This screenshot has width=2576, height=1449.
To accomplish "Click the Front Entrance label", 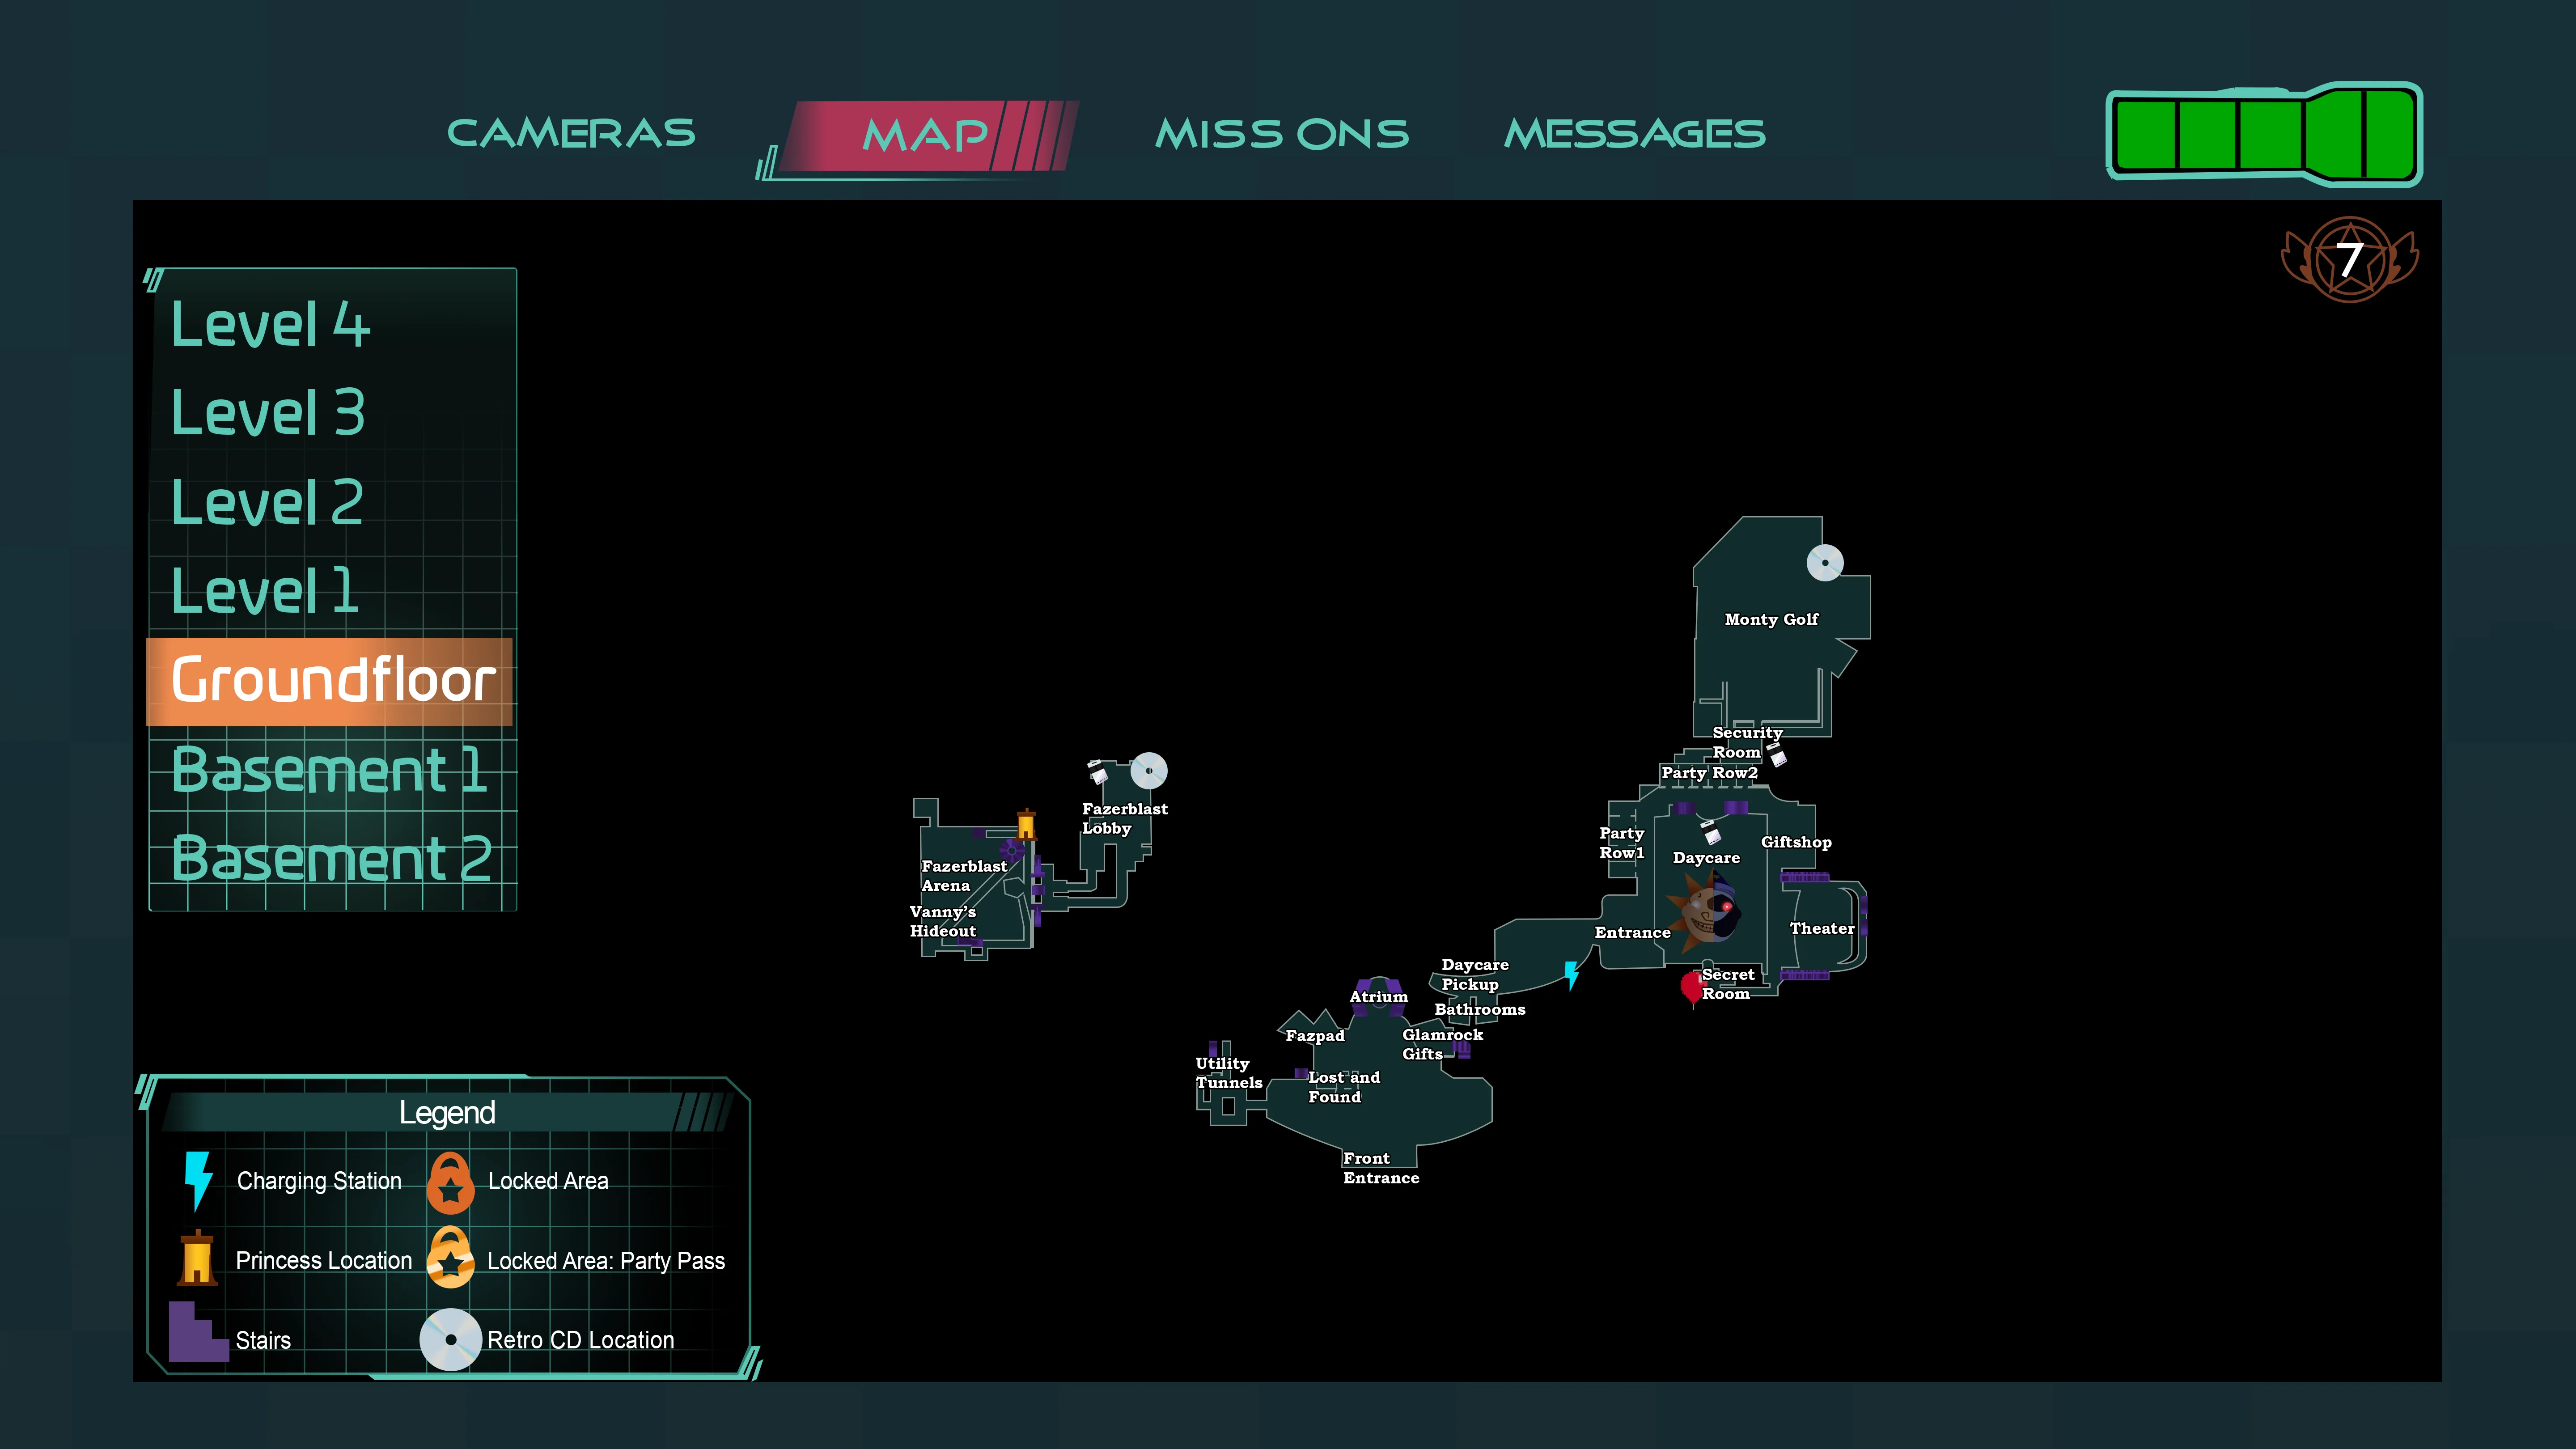I will tap(1381, 1168).
